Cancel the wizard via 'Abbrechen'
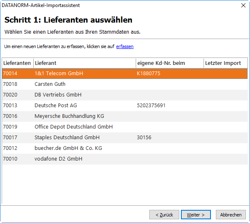Screen dimensions: 250x223 coord(231,214)
